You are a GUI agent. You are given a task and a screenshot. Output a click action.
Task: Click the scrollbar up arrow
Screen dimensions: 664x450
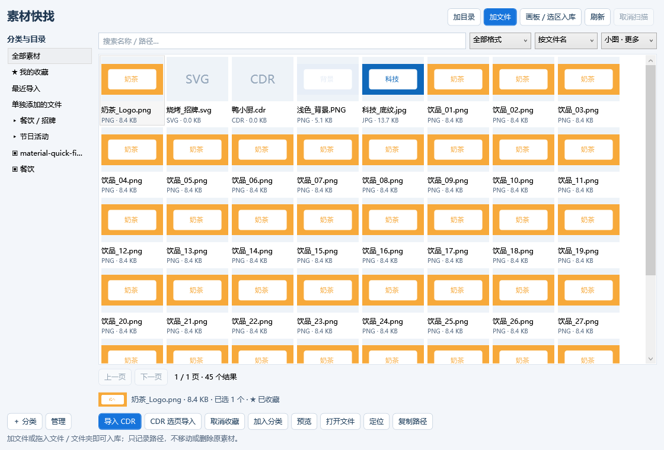pyautogui.click(x=650, y=60)
